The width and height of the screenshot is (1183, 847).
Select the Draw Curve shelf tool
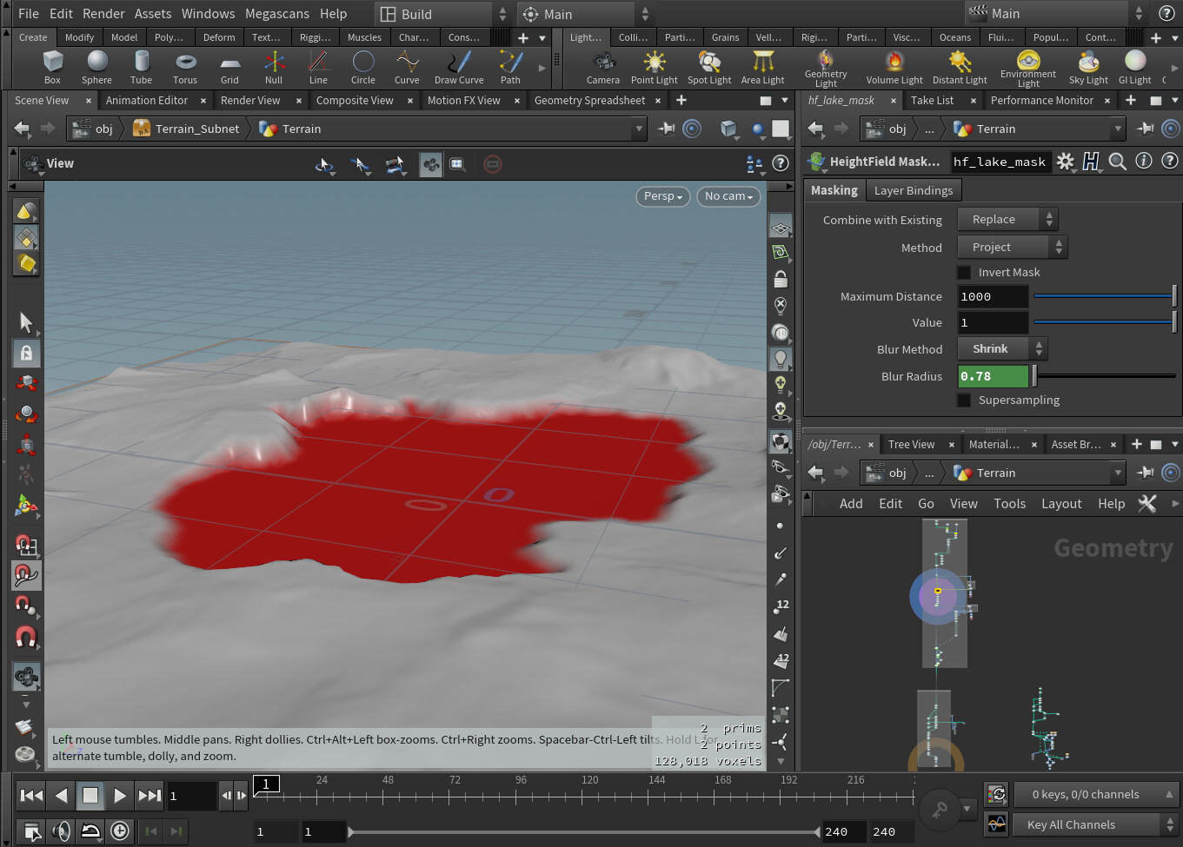[458, 66]
